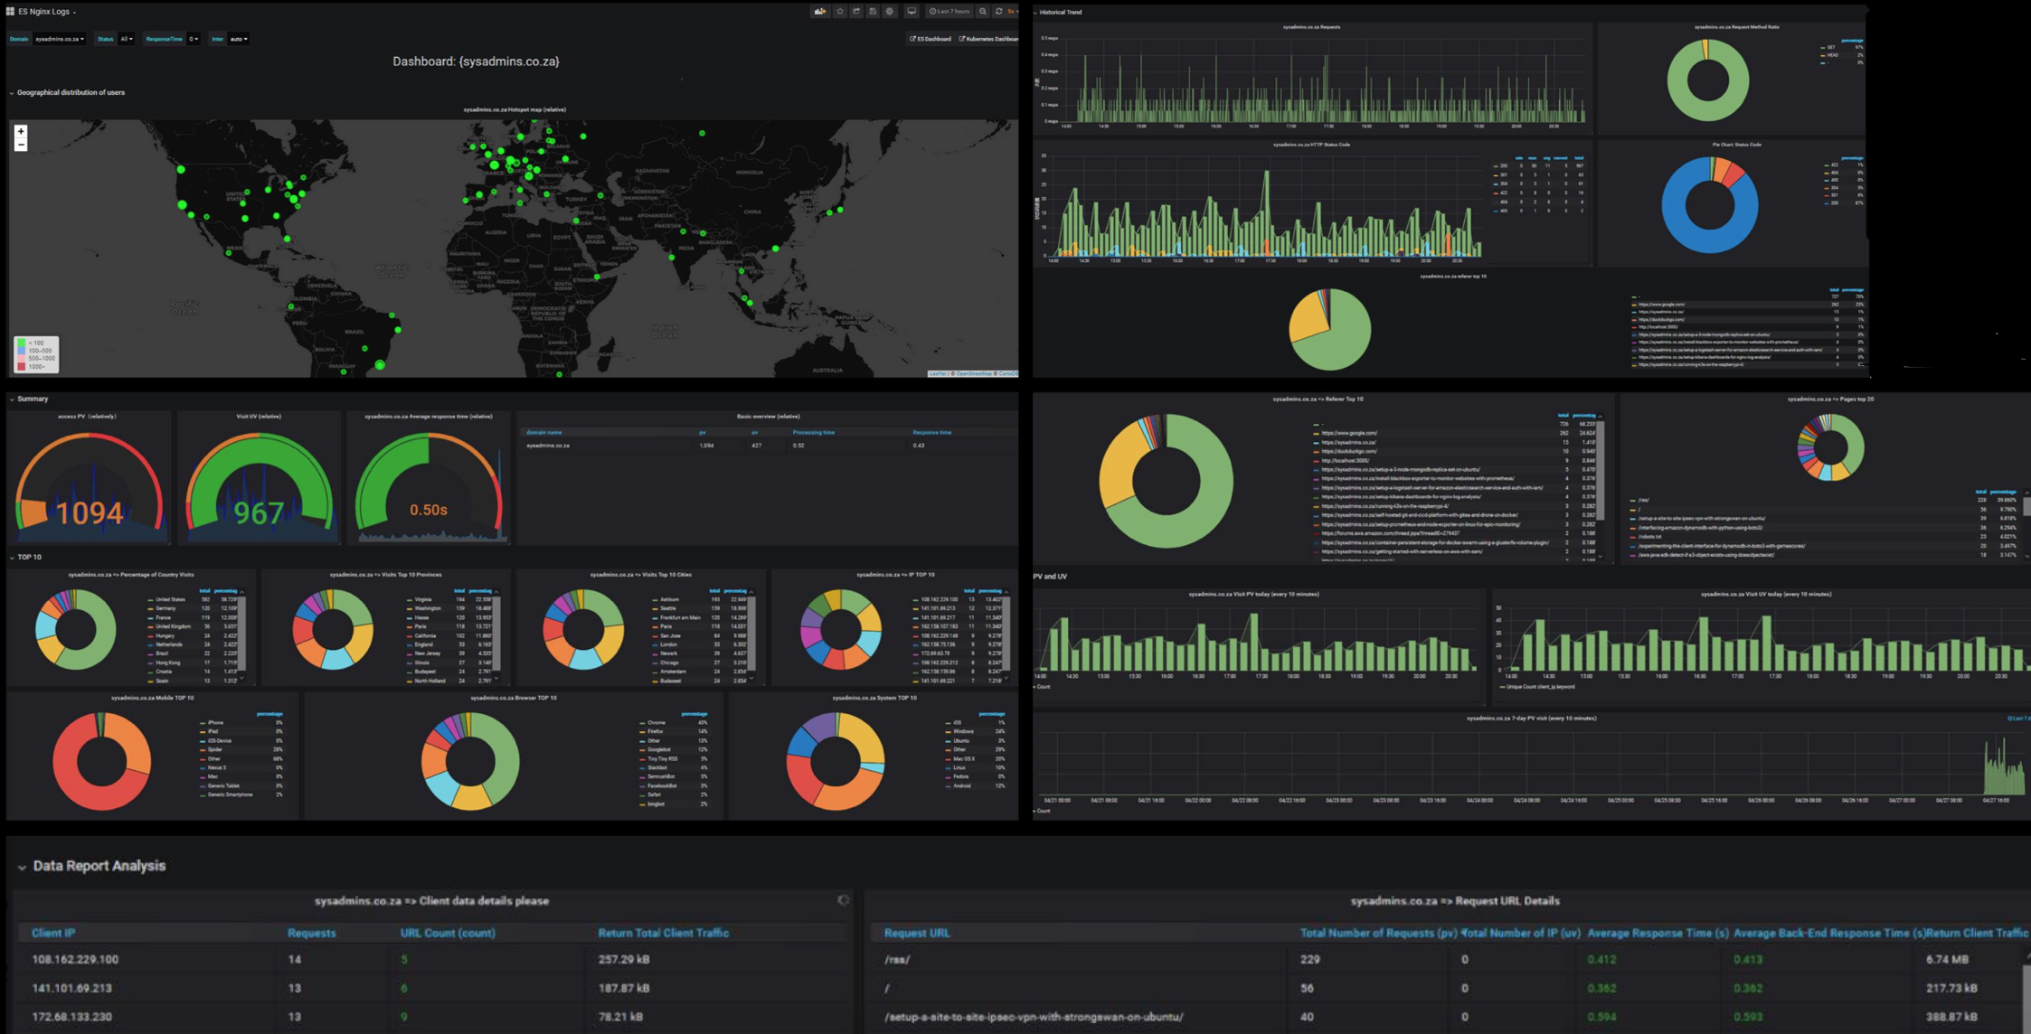
Task: Save the dashboard with floppy disk icon
Action: 874,12
